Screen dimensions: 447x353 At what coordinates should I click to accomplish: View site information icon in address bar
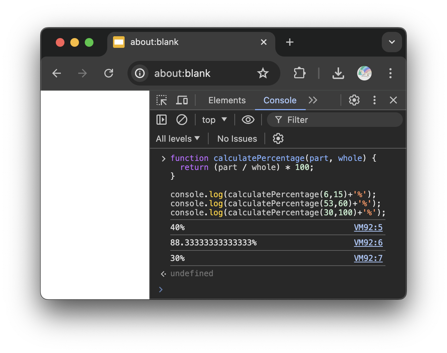(x=140, y=73)
